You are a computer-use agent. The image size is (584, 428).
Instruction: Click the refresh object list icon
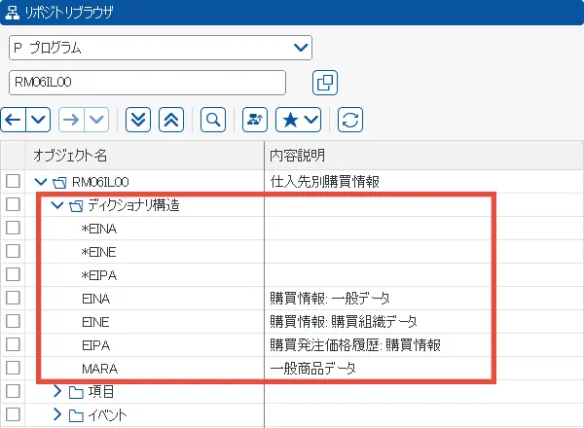[x=350, y=120]
